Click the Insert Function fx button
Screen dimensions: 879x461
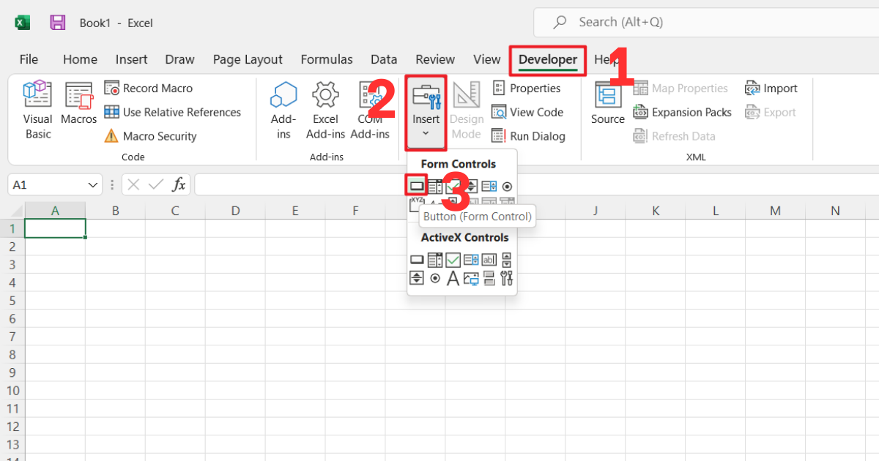coord(179,185)
